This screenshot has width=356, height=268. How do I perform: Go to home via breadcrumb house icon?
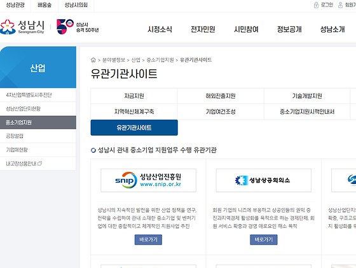click(93, 60)
